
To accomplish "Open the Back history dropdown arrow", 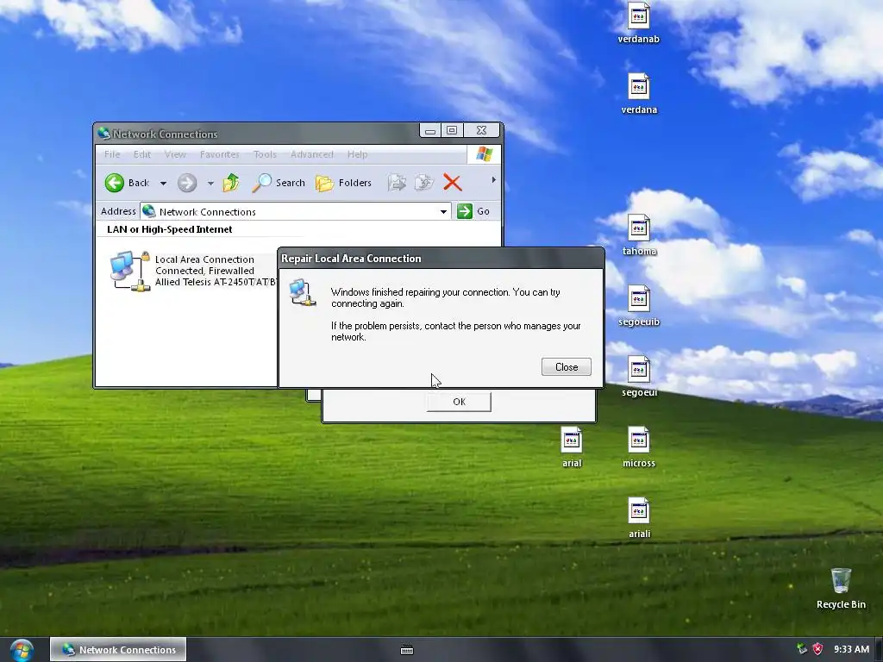I will pos(163,183).
